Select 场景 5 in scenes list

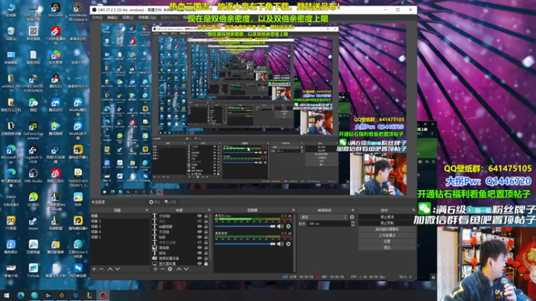120,237
